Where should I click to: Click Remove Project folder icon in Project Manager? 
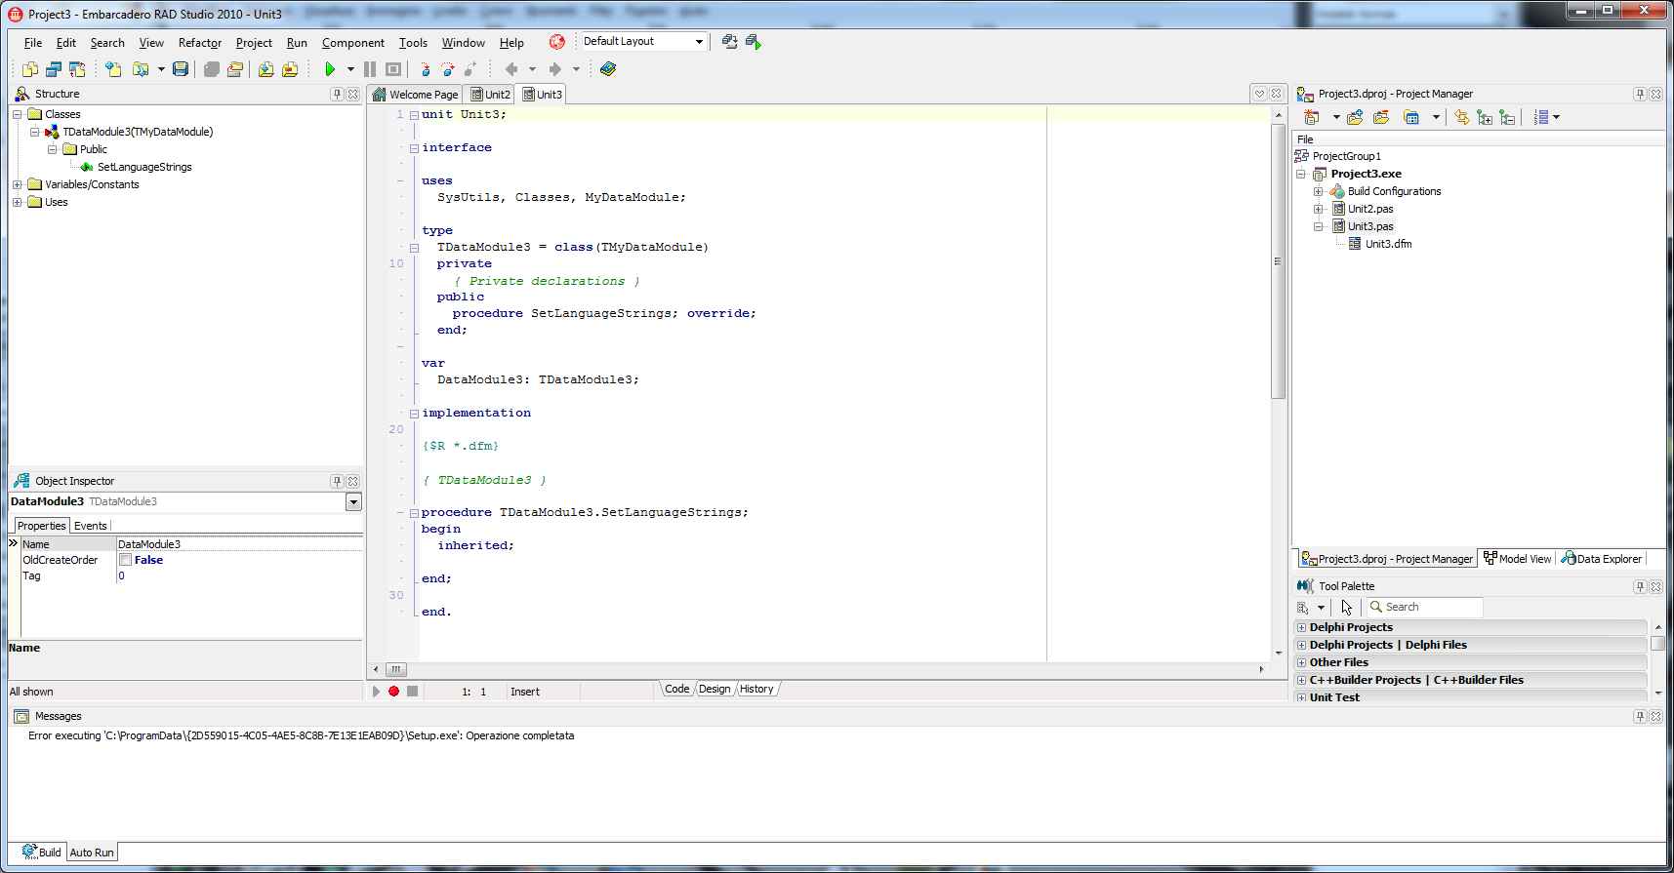pos(1381,117)
